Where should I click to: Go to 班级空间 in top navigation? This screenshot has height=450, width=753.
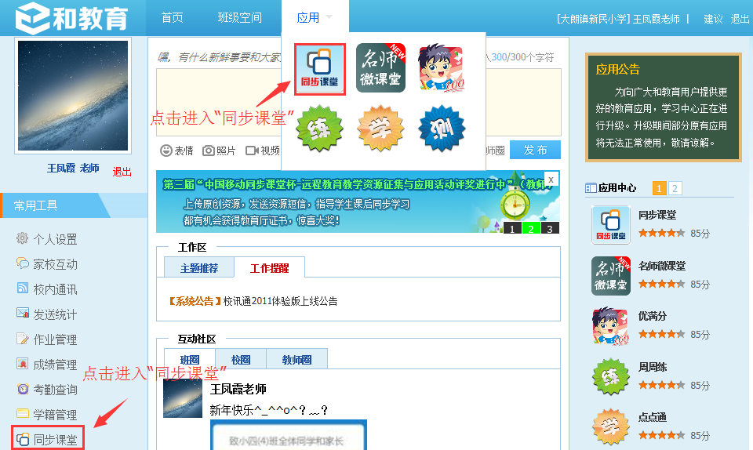click(240, 17)
